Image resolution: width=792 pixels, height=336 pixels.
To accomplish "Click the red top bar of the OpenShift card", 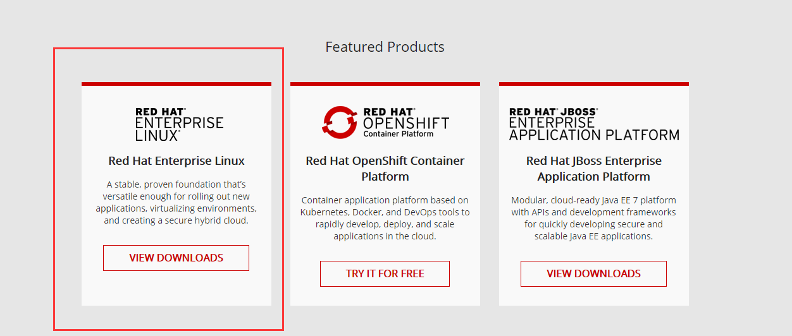I will click(385, 83).
